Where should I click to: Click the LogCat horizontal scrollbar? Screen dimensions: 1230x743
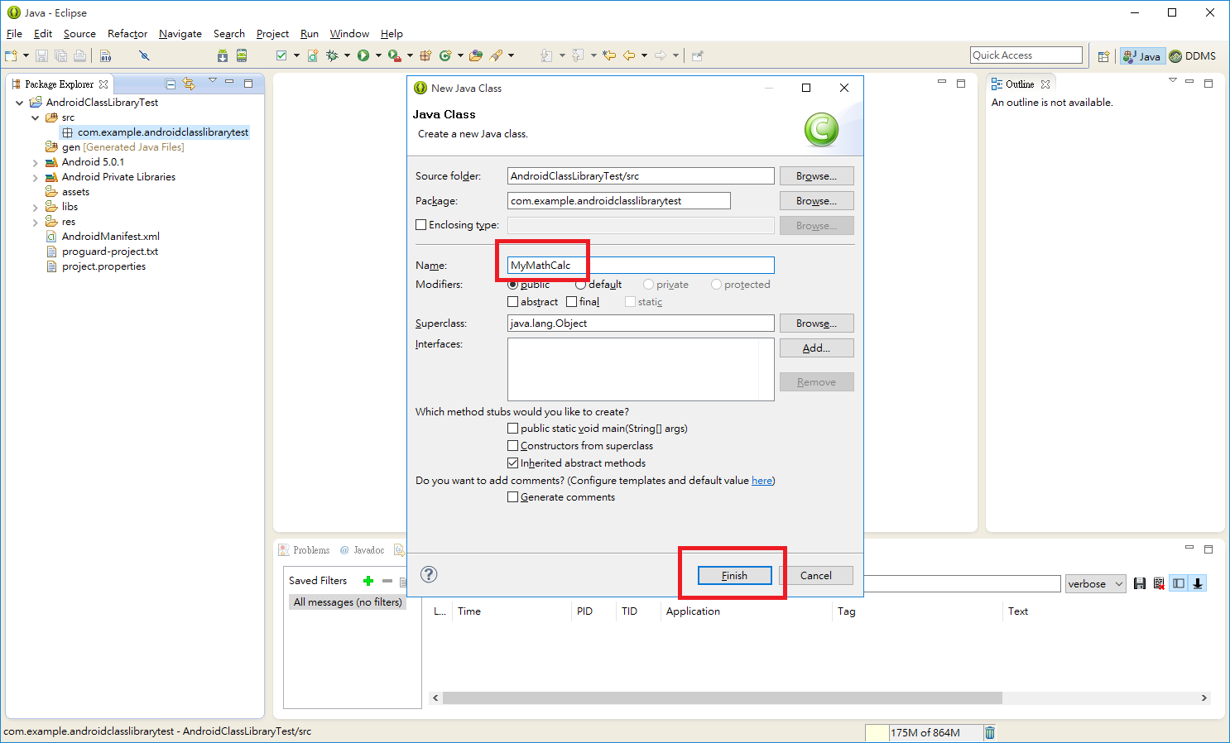click(x=723, y=697)
